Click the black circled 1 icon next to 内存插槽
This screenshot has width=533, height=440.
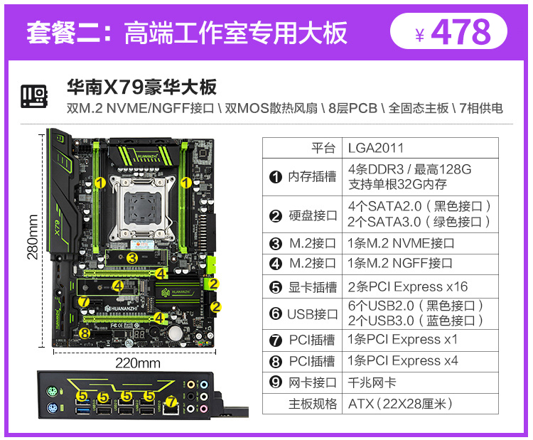275,177
